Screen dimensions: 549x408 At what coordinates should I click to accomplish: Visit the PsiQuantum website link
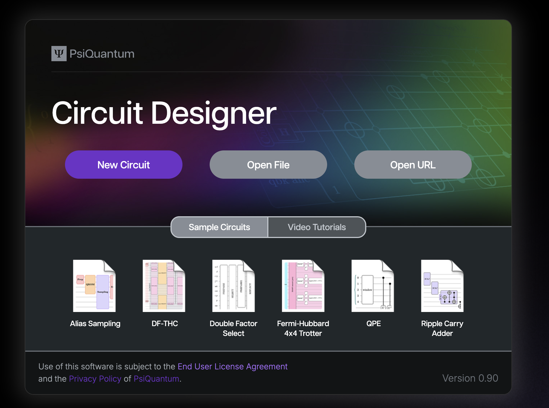[x=156, y=379]
